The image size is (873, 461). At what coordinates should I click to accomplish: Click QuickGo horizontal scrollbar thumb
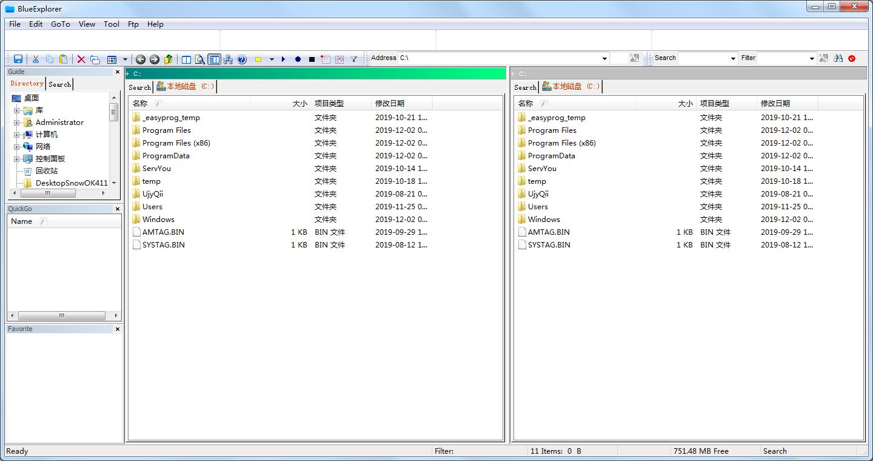click(61, 316)
